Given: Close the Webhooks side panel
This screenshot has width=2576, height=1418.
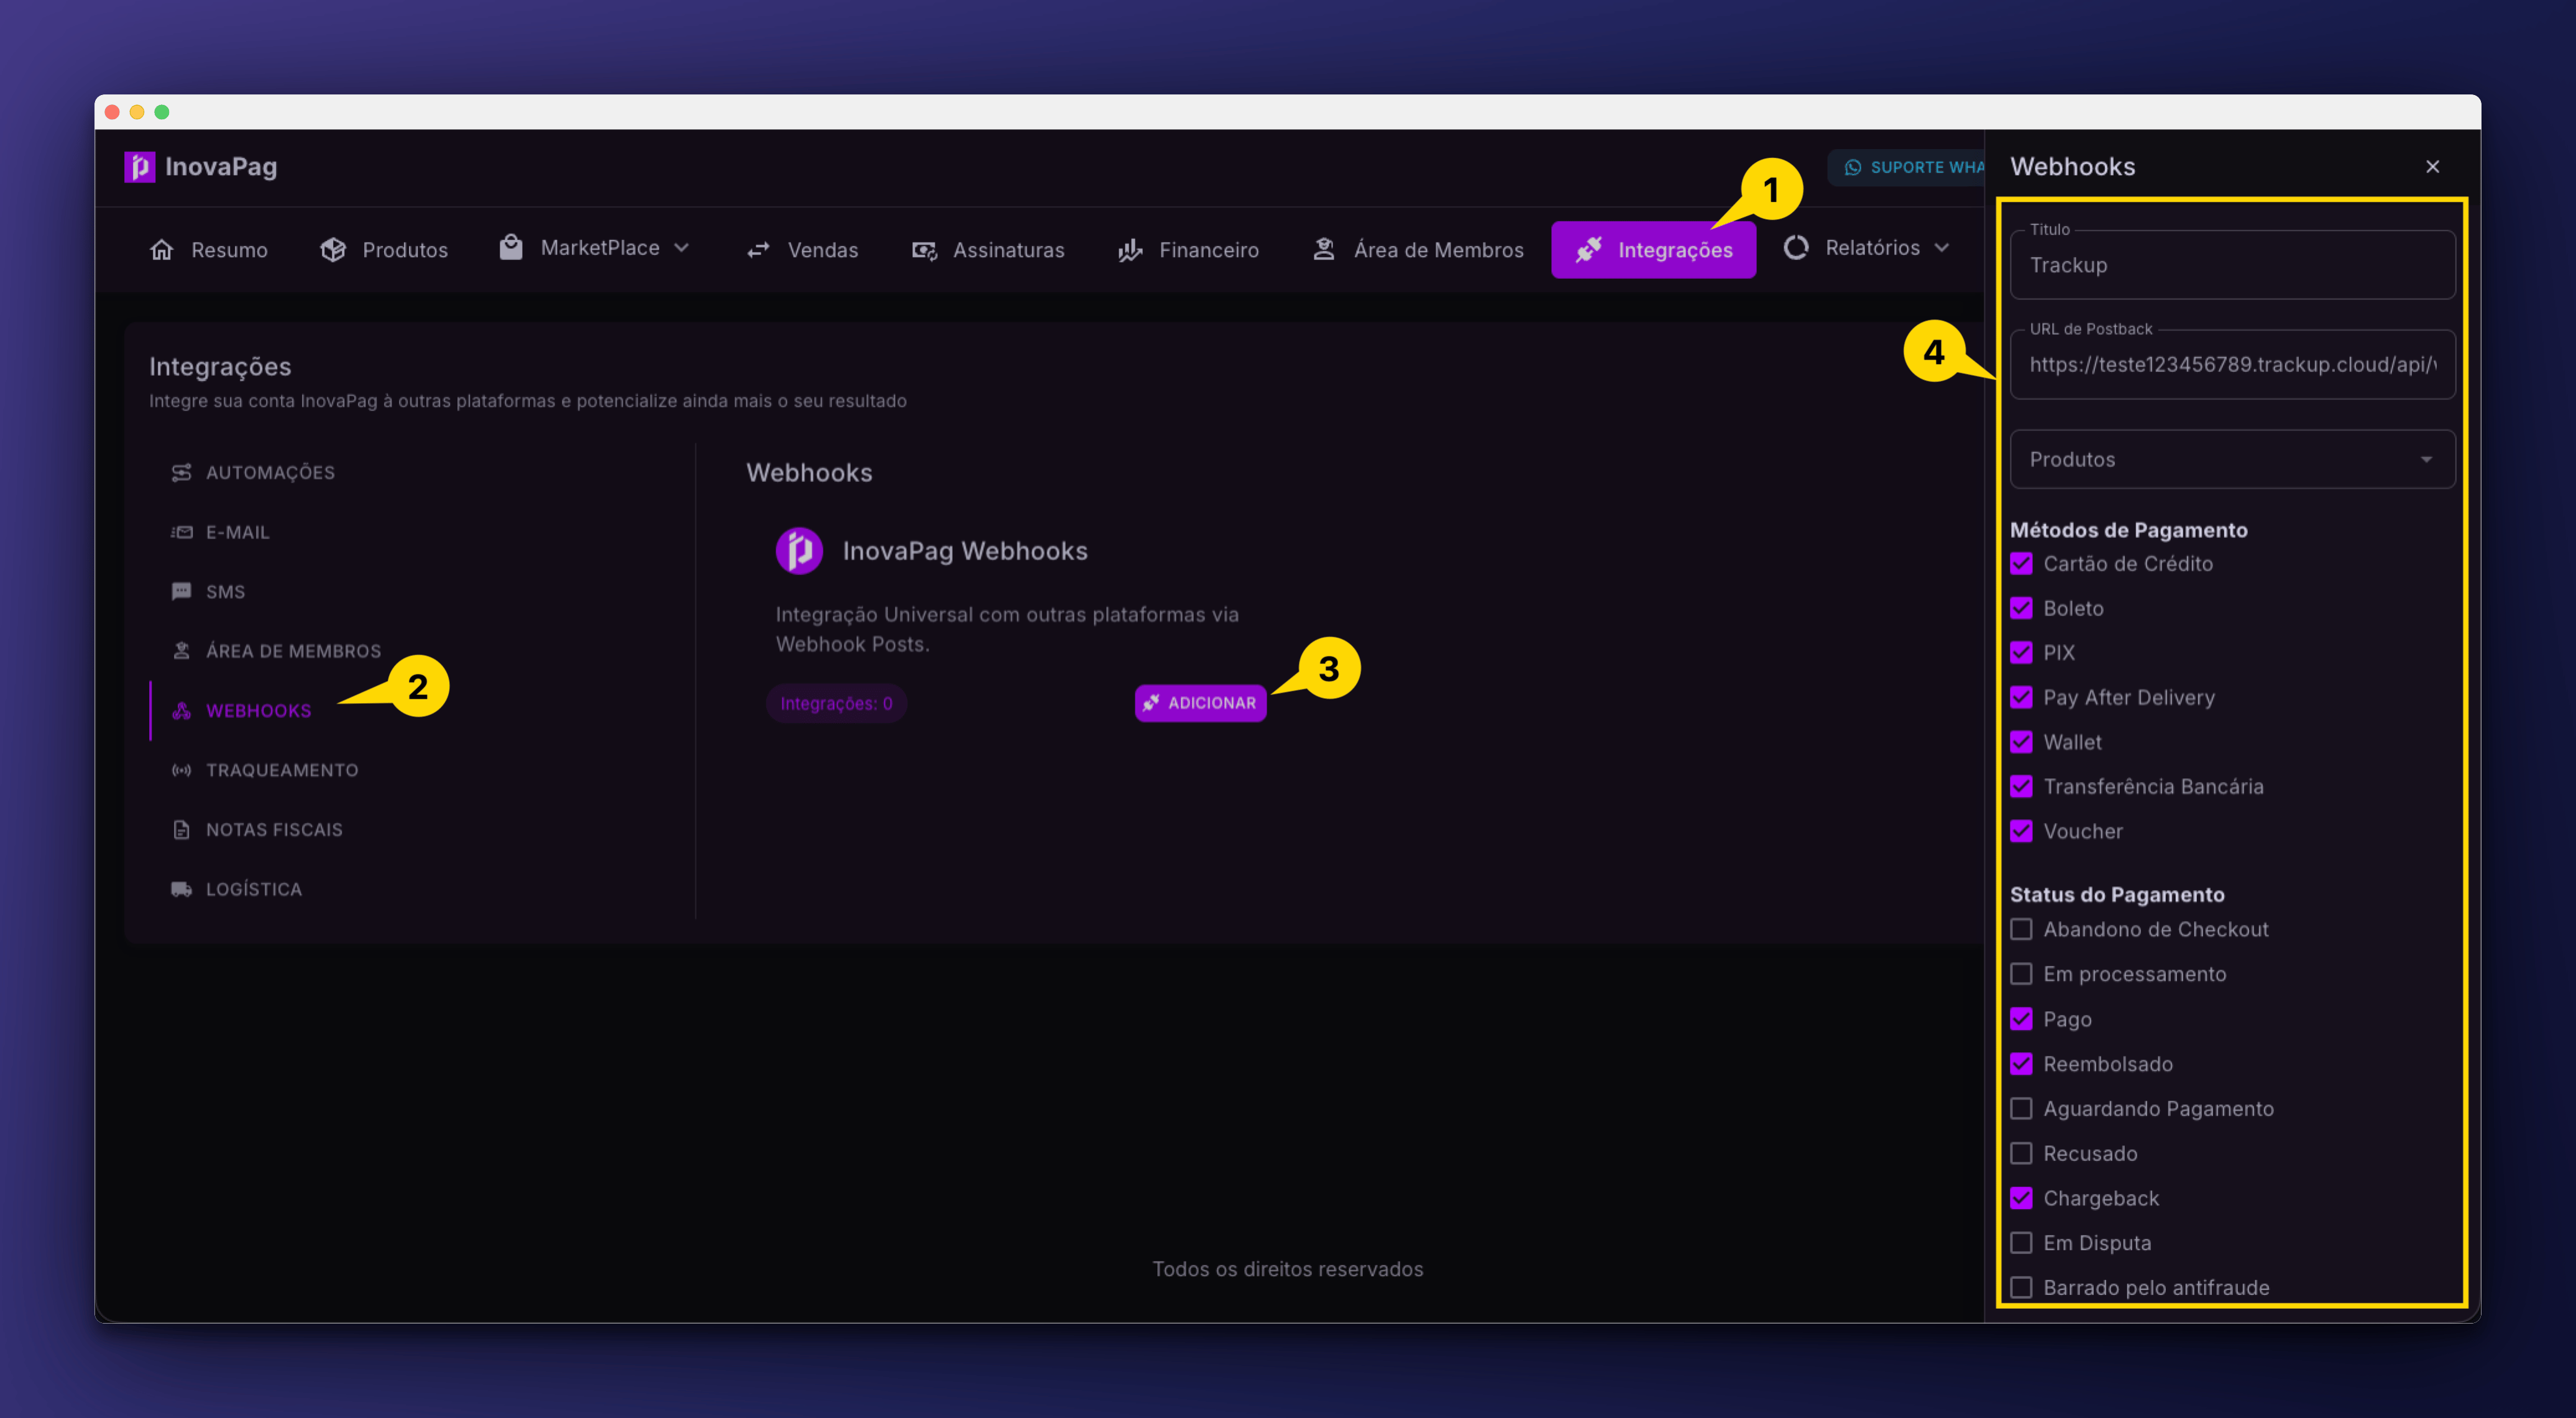Looking at the screenshot, I should (x=2432, y=167).
